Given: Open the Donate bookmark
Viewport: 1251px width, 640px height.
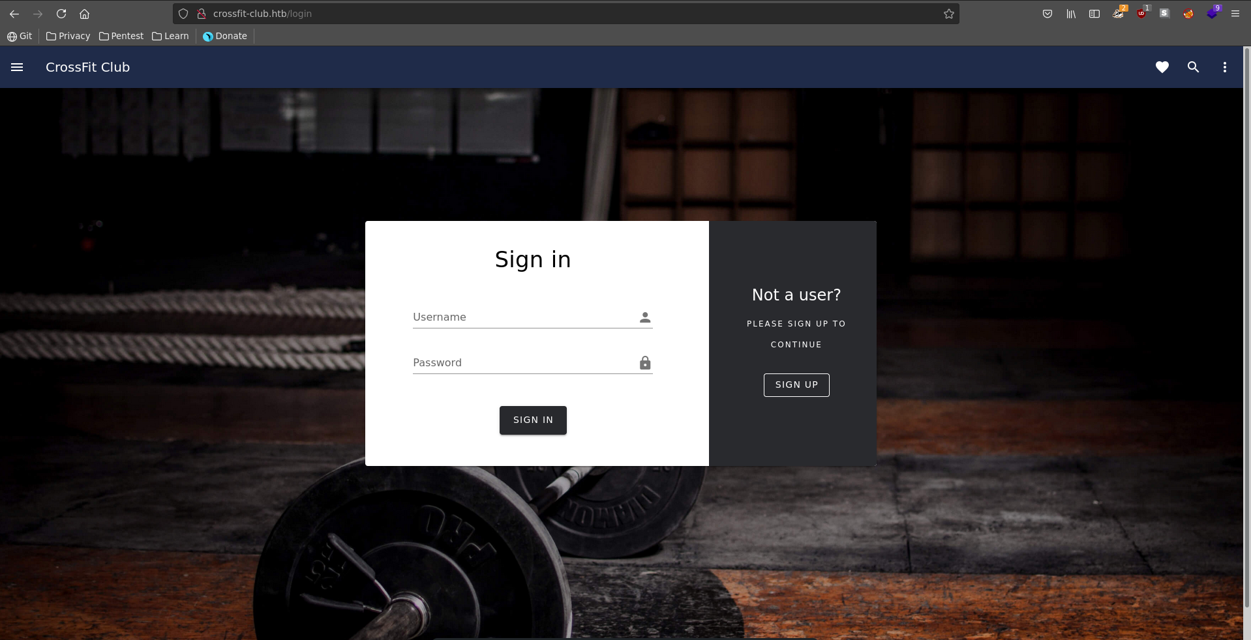Looking at the screenshot, I should 225,36.
